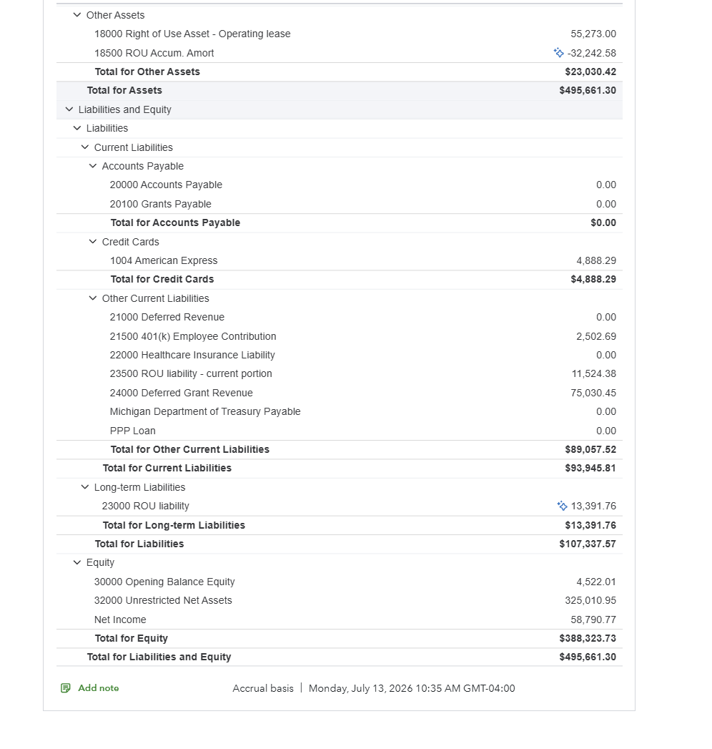Image resolution: width=712 pixels, height=749 pixels.
Task: Select the 24000 Deferred Grant Revenue label
Action: tap(182, 393)
